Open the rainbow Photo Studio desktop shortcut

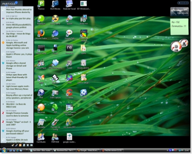[x=84, y=36]
